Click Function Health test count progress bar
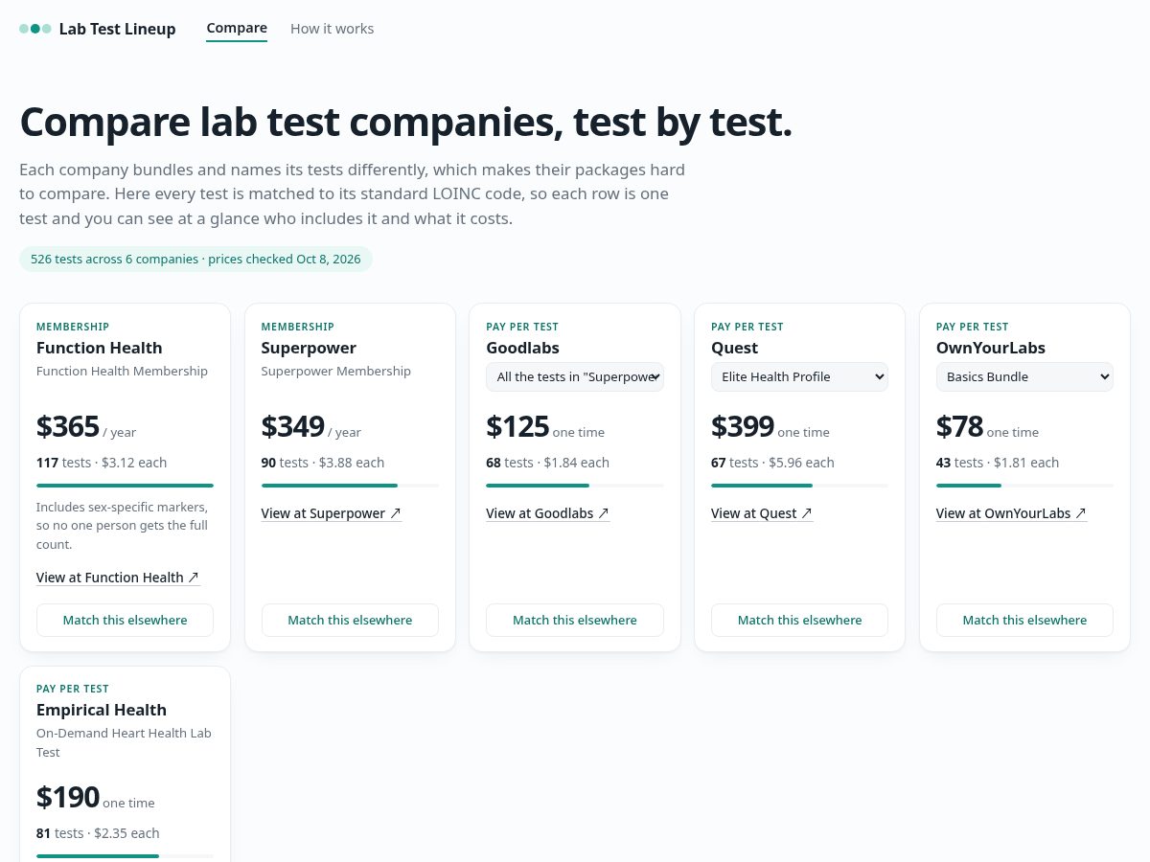Image resolution: width=1150 pixels, height=862 pixels. tap(125, 486)
